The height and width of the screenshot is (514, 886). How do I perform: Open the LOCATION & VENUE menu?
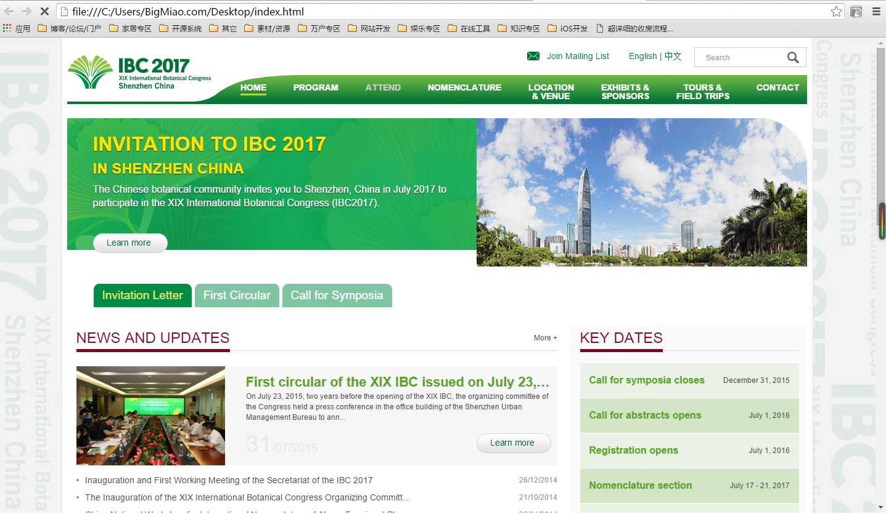click(551, 92)
